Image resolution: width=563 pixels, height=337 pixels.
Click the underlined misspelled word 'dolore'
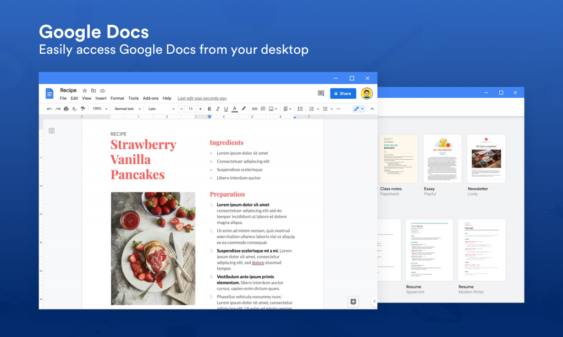pyautogui.click(x=258, y=263)
